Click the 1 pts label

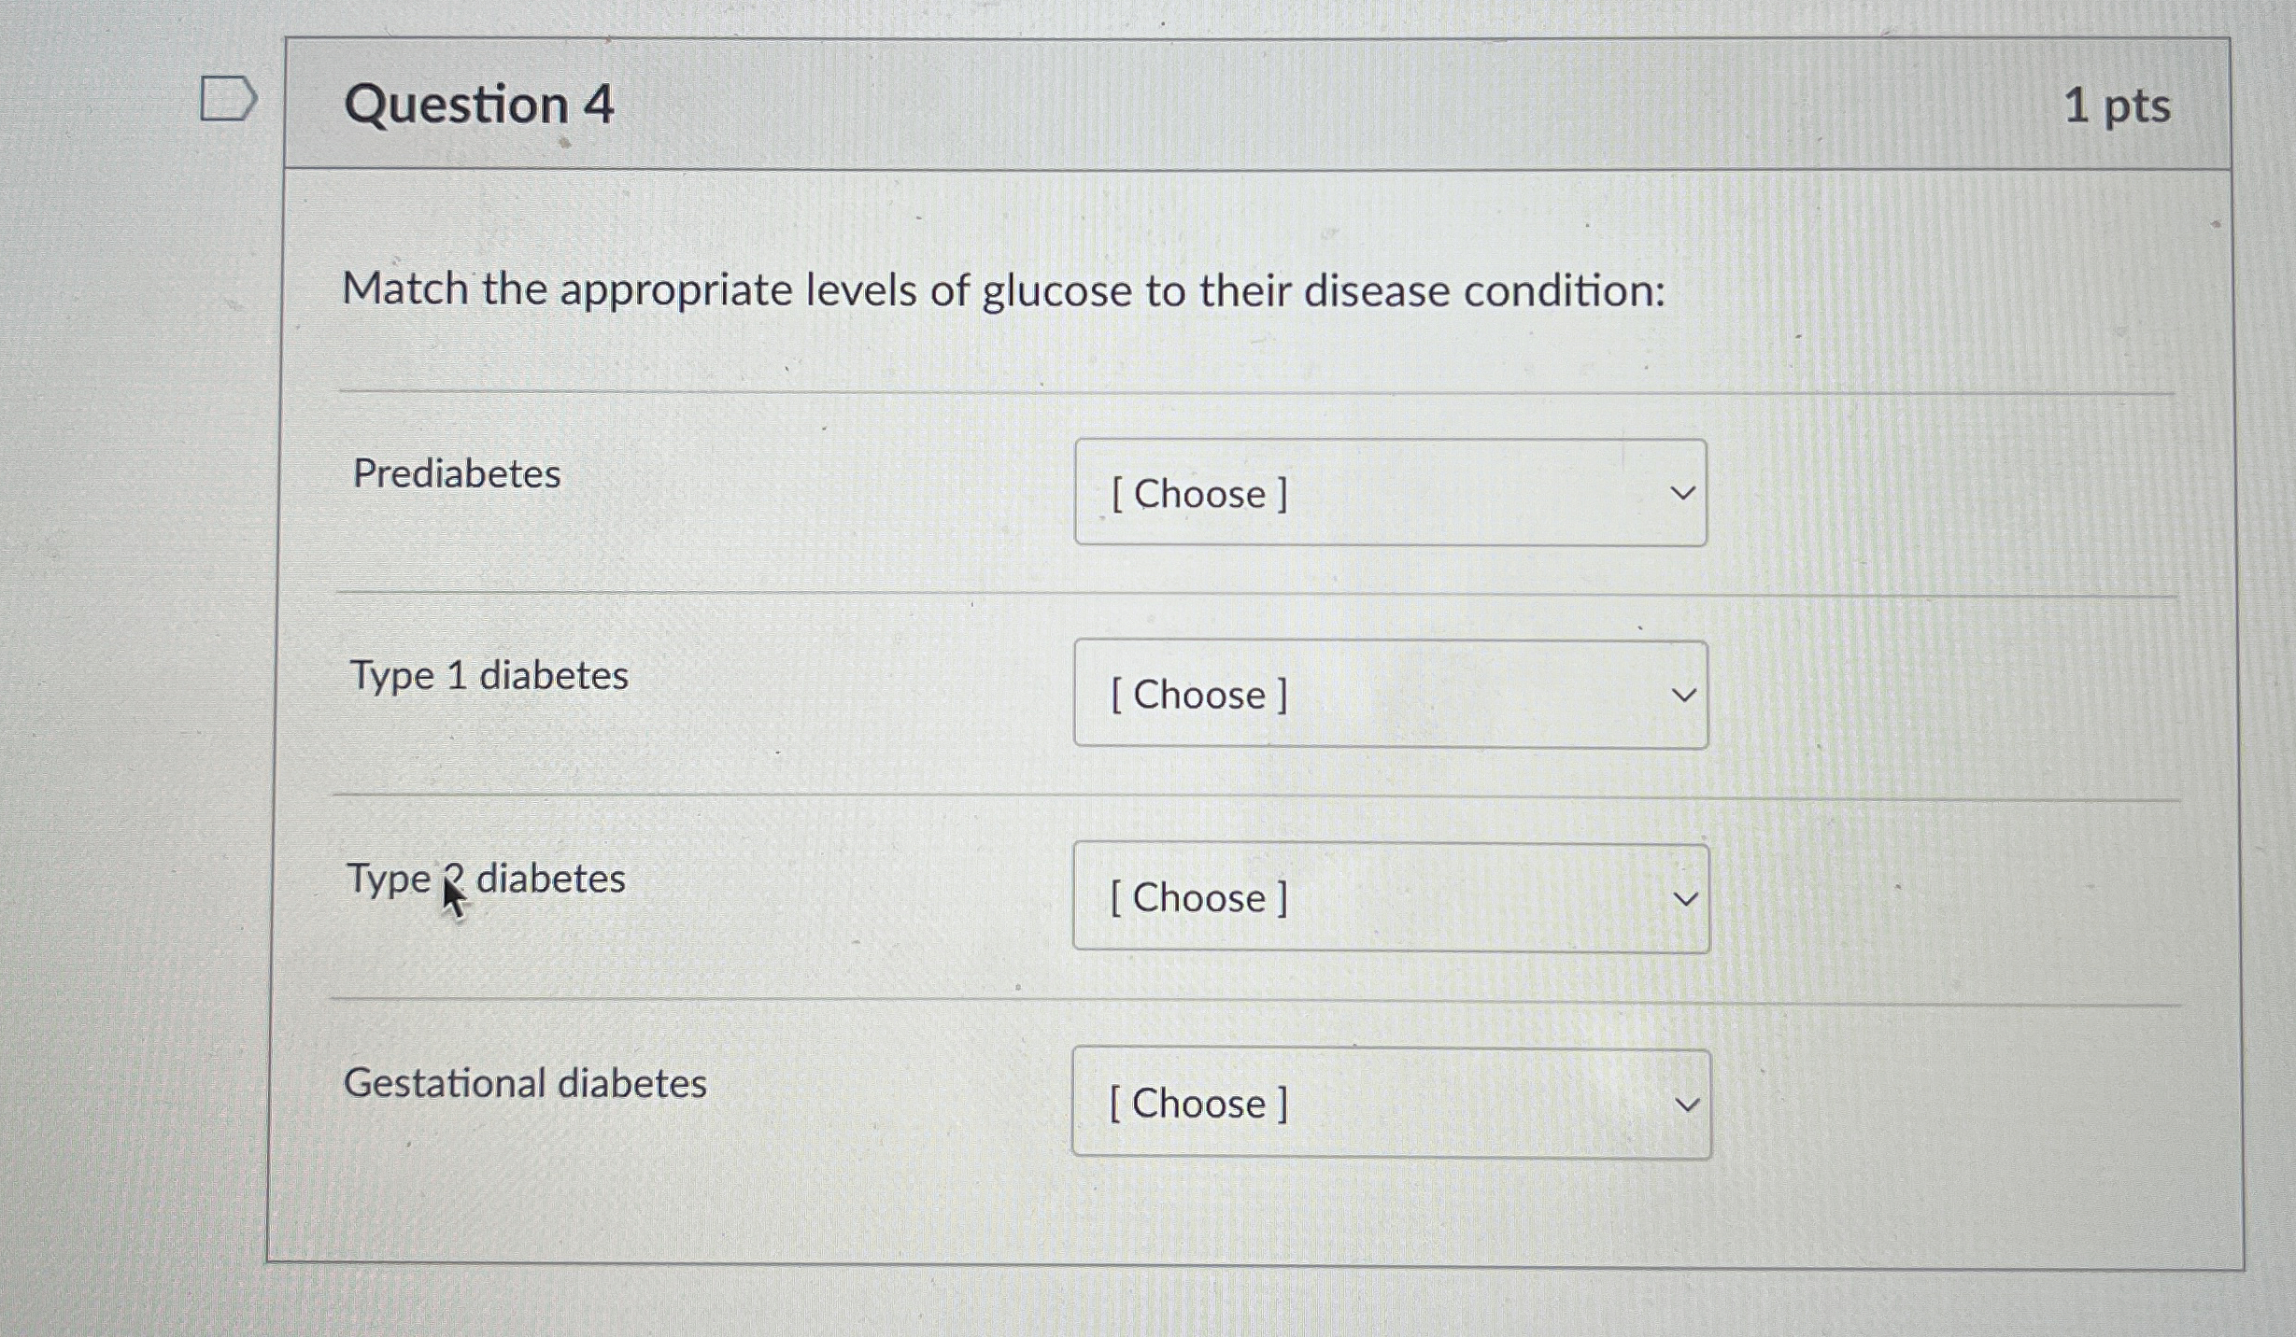[x=2120, y=106]
